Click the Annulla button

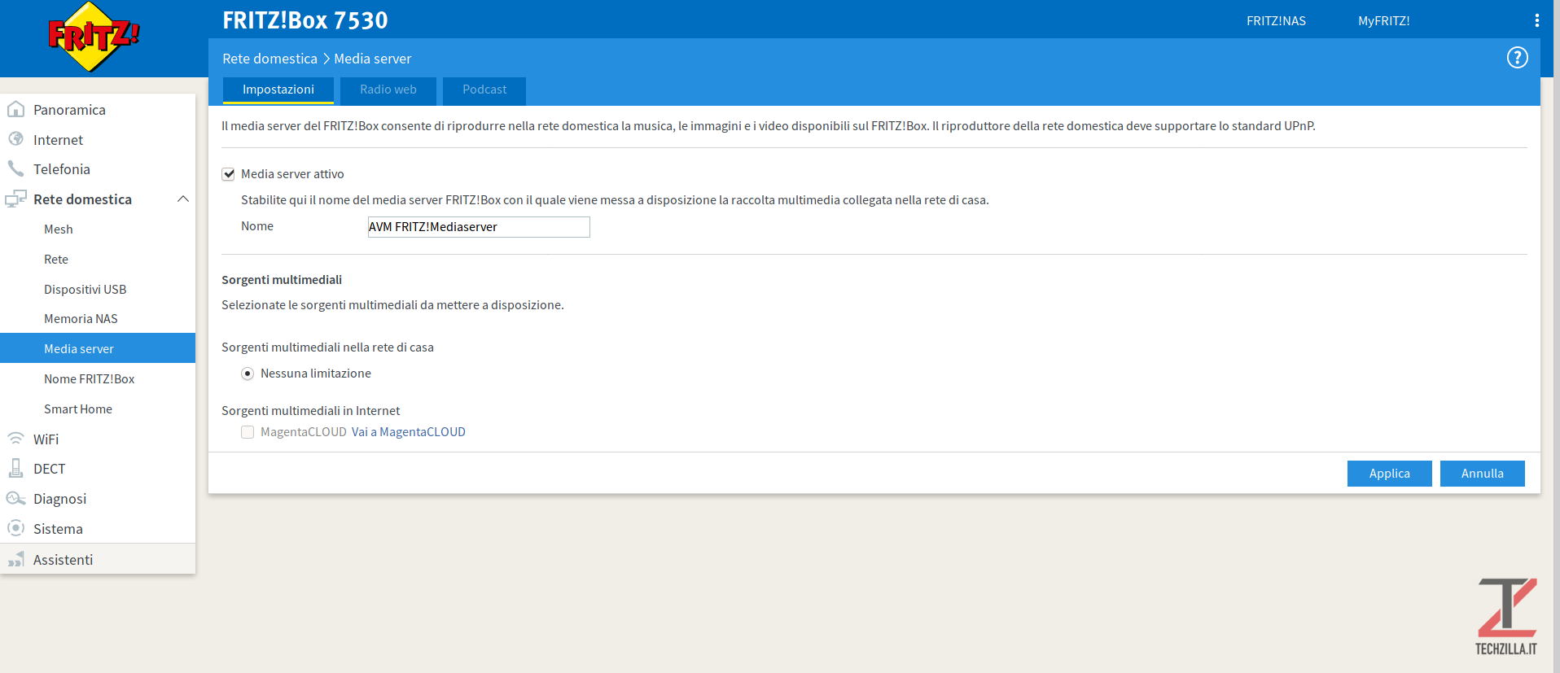(x=1482, y=474)
